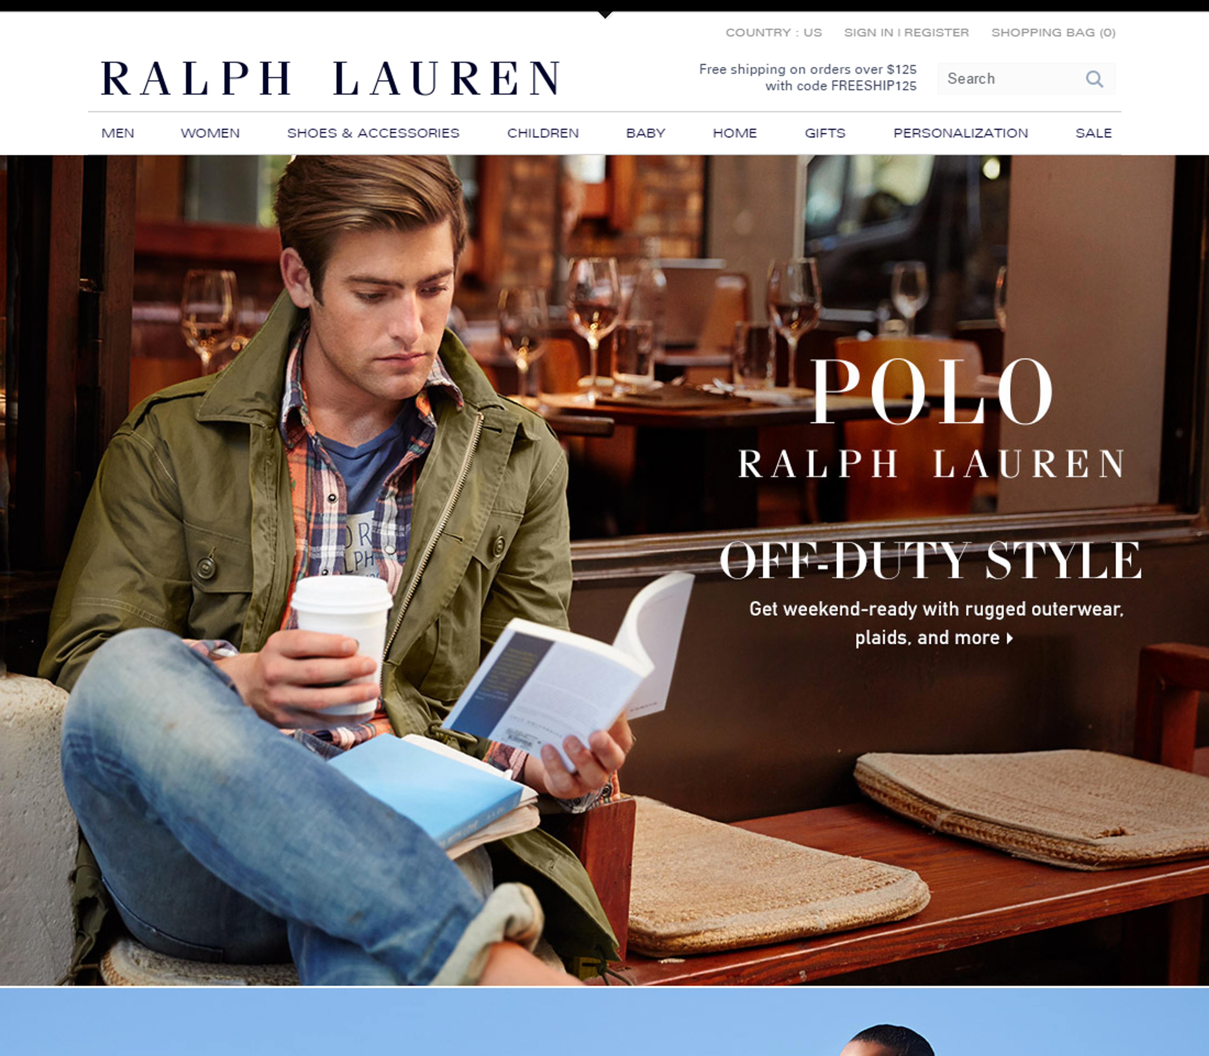The image size is (1209, 1056).
Task: Click the SIGN IN link
Action: pyautogui.click(x=869, y=32)
